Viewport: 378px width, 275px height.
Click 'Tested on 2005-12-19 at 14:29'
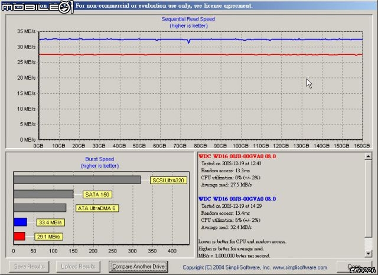(x=232, y=206)
